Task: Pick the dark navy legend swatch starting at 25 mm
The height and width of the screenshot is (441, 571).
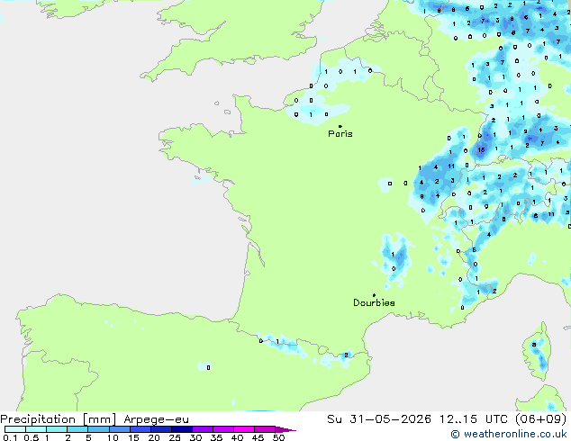Action: coord(182,429)
